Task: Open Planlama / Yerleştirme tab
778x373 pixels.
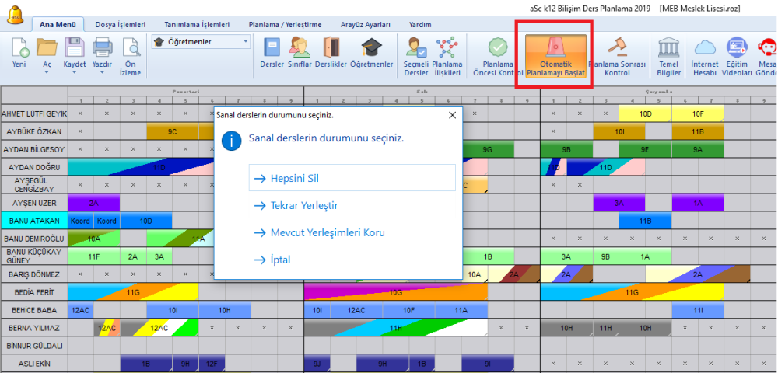Action: coord(285,24)
